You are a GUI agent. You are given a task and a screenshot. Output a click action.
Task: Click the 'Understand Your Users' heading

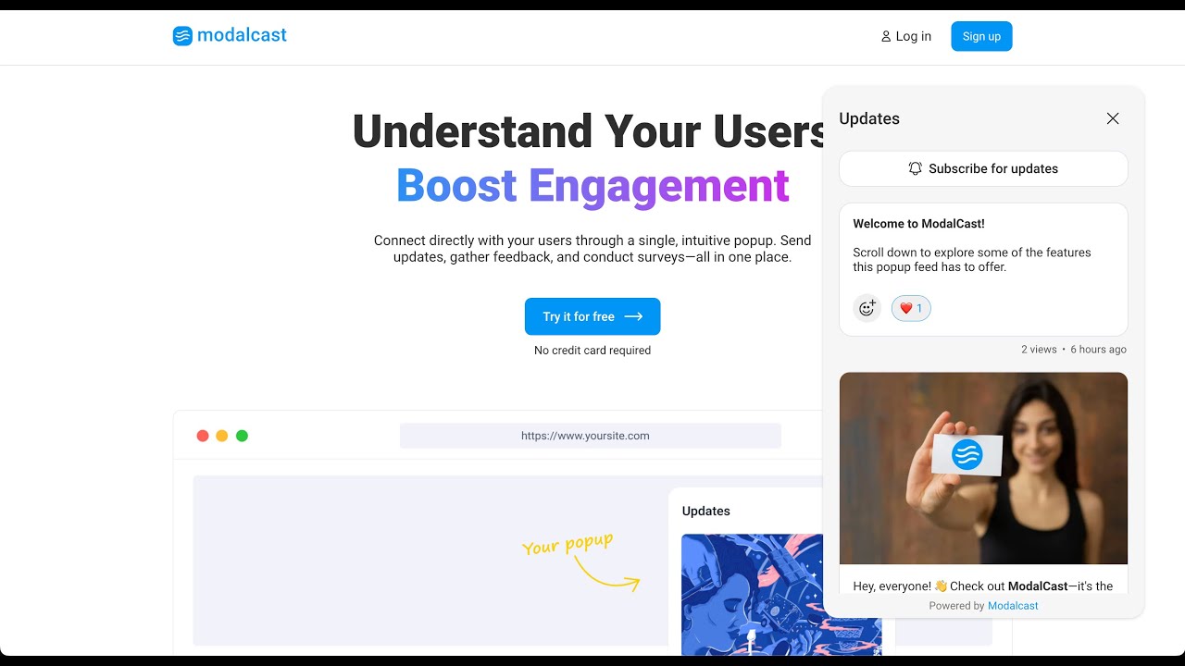588,130
